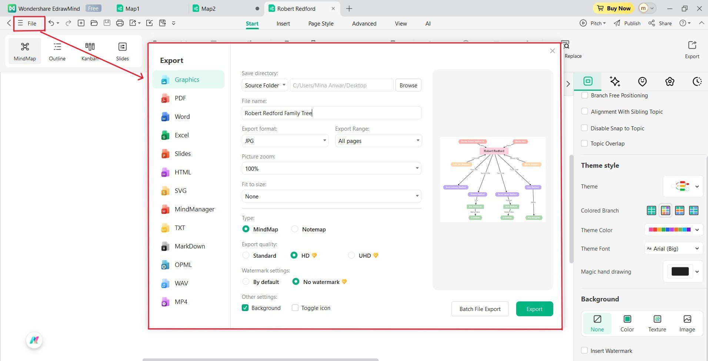Click the Share icon
The image size is (708, 361).
point(652,23)
